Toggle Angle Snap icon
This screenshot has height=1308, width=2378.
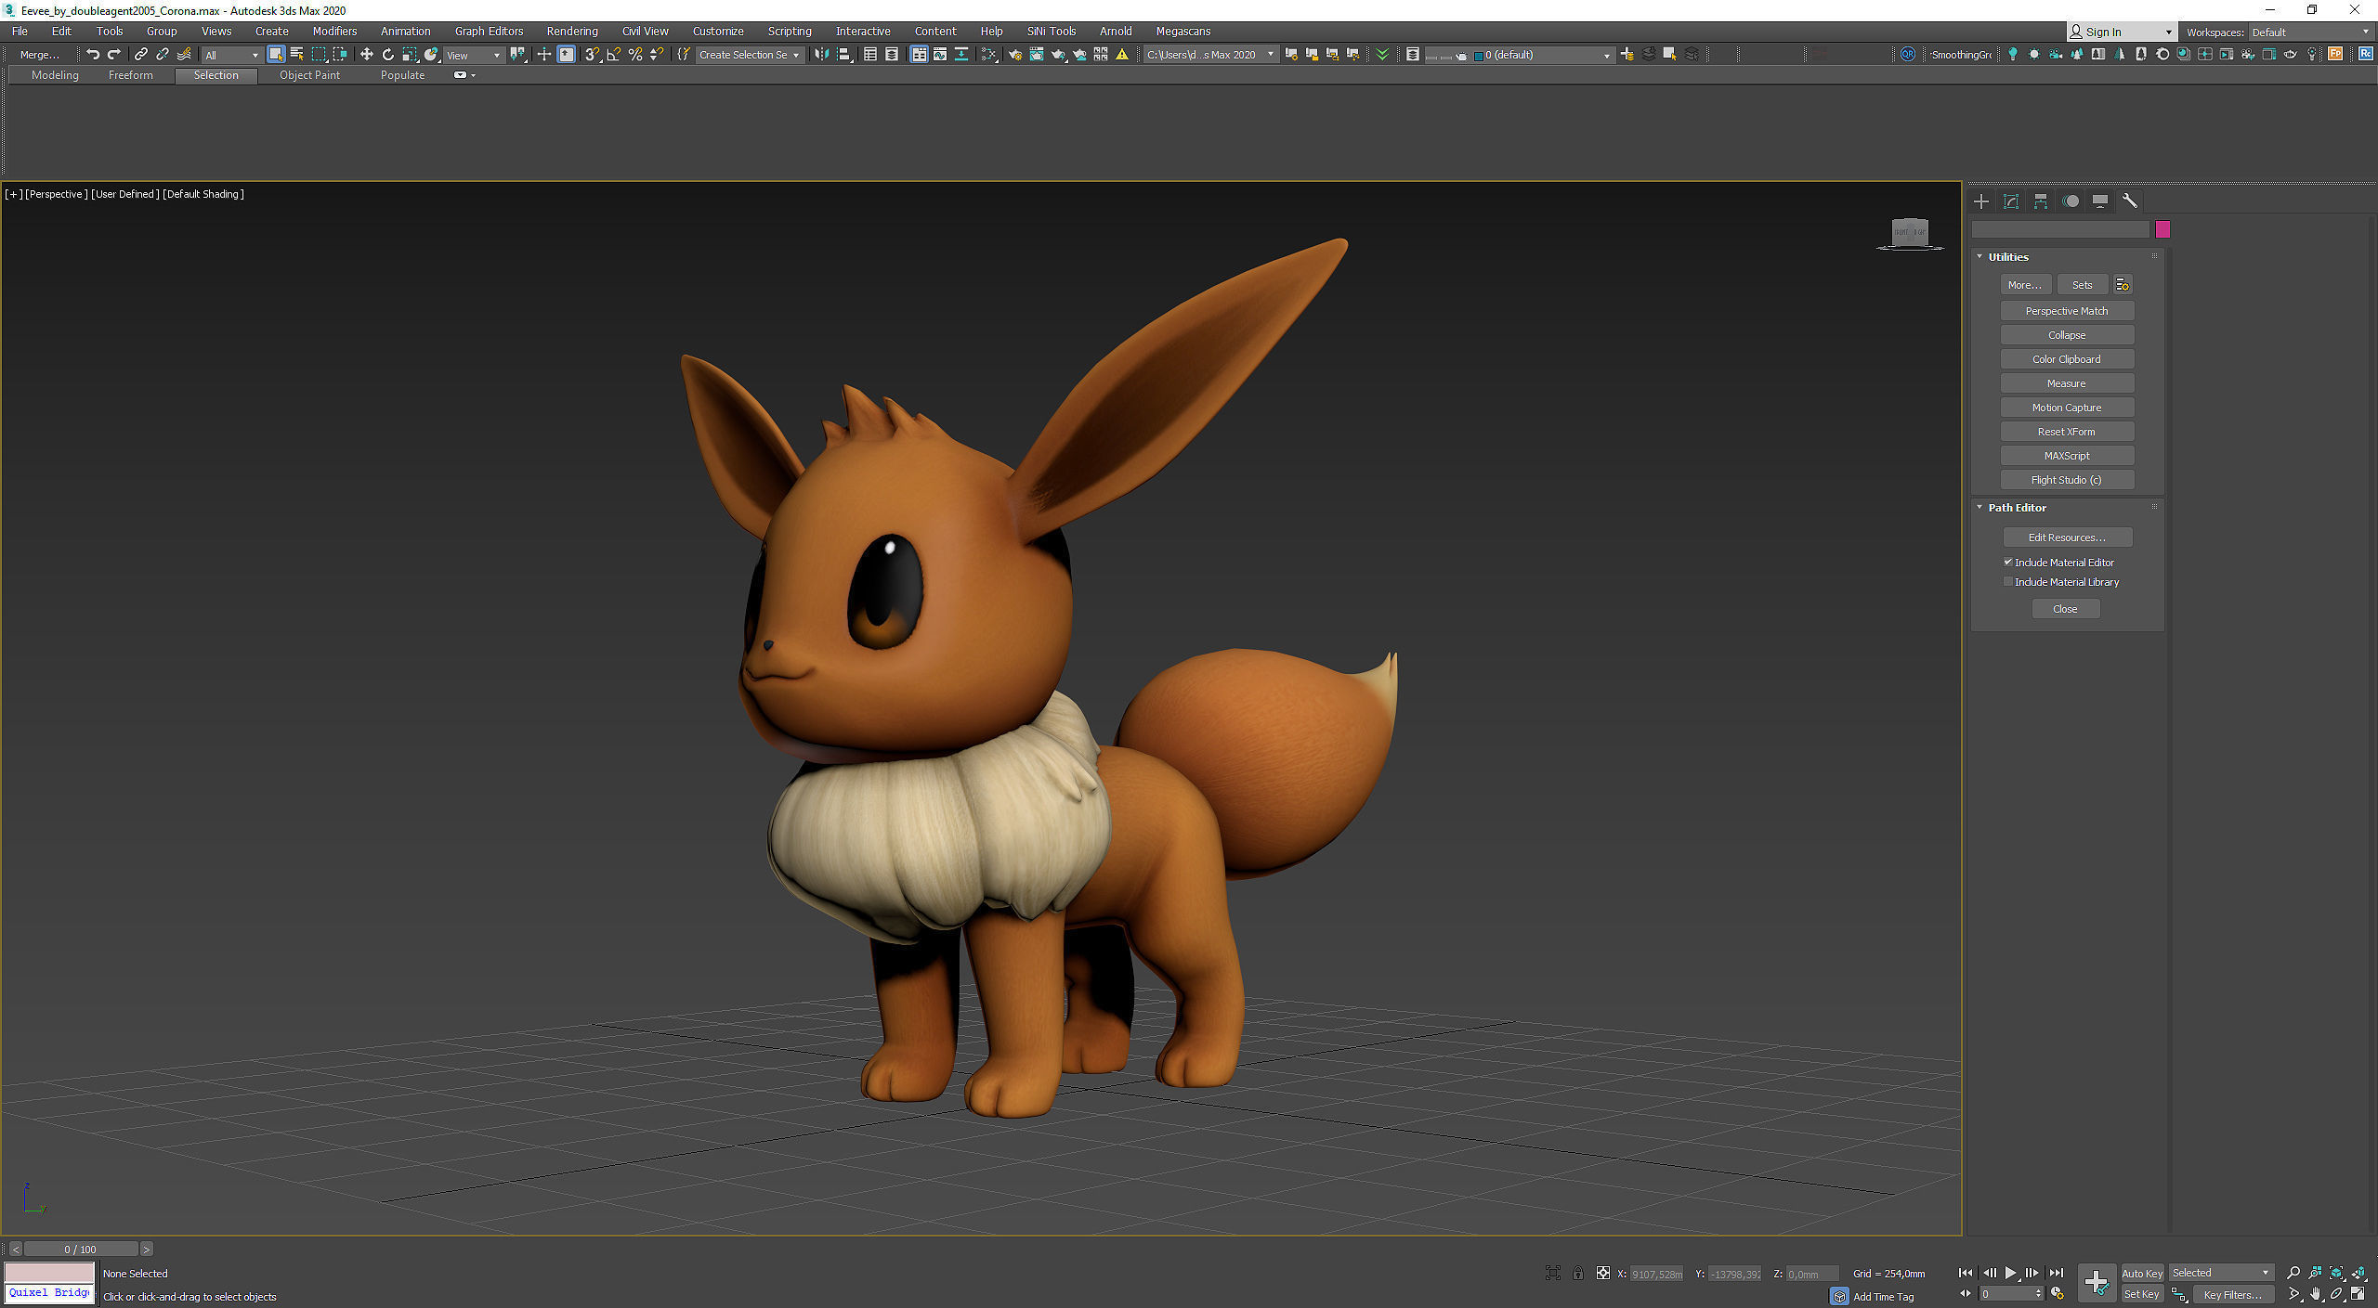point(614,55)
